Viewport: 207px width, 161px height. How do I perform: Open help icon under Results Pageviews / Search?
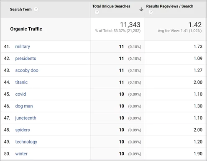click(x=151, y=12)
